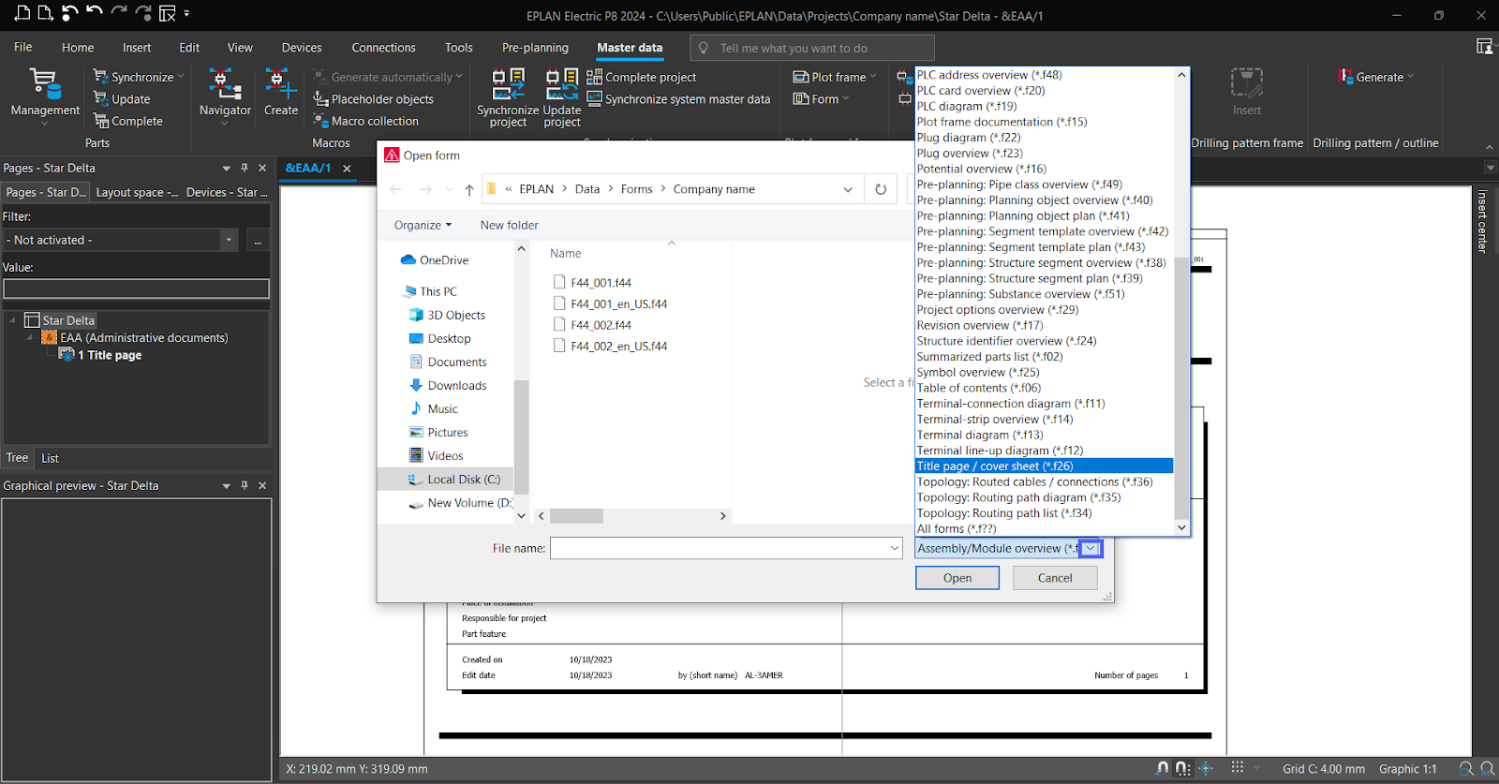Click Update in Parts group
Viewport: 1499px width, 784px height.
click(122, 99)
